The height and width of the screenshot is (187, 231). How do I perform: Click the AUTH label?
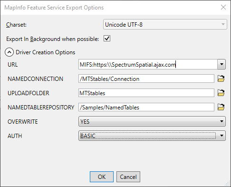click(15, 136)
